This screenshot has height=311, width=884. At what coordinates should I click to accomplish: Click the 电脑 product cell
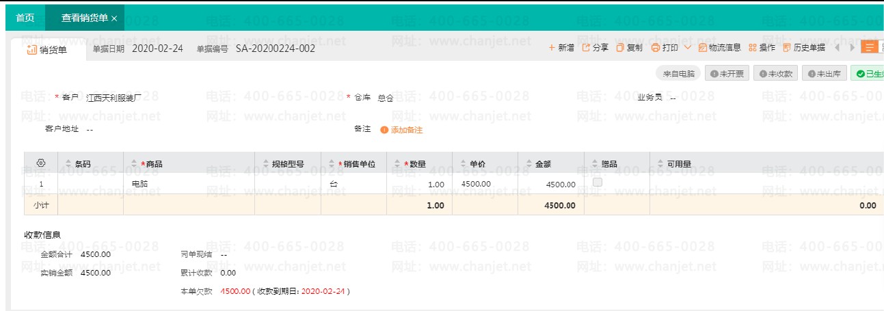(x=140, y=185)
